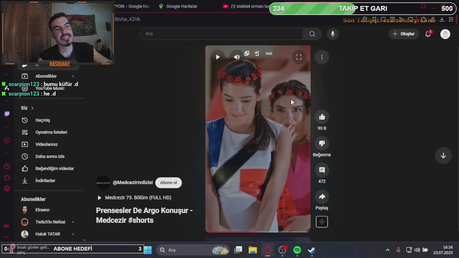Open the comments with 472 count
Image resolution: width=459 pixels, height=258 pixels.
322,170
